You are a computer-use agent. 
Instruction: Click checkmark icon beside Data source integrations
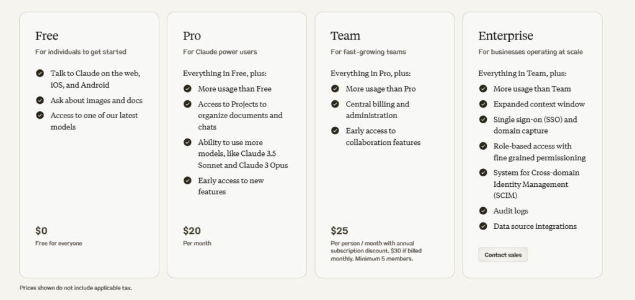pyautogui.click(x=483, y=226)
